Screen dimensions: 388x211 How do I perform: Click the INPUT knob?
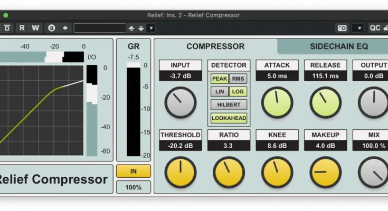[x=181, y=102]
